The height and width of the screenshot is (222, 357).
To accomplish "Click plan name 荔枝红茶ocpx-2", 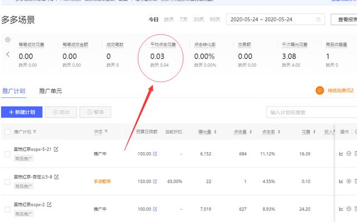I will pyautogui.click(x=30, y=205).
